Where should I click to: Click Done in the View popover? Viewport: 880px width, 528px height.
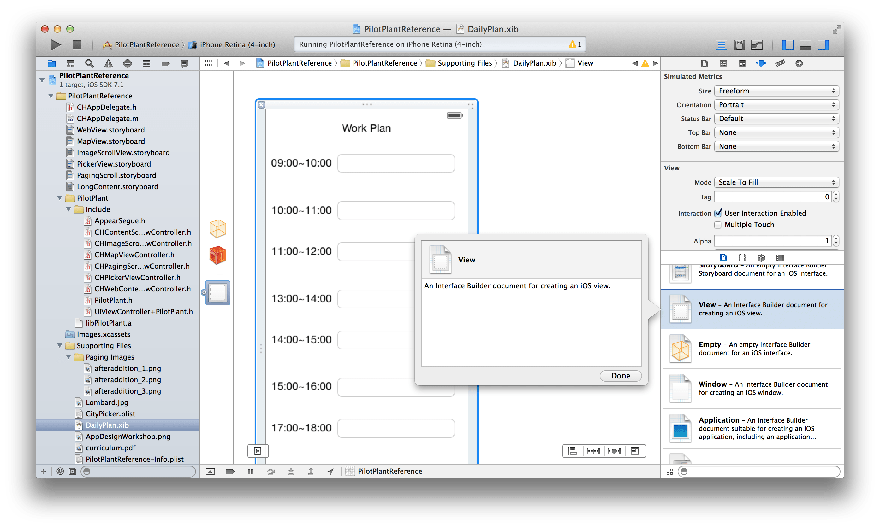coord(621,376)
